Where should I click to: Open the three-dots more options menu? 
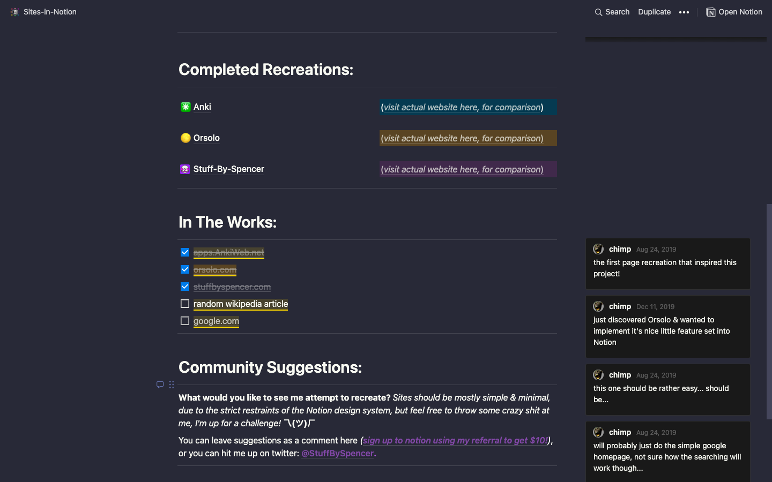click(x=684, y=12)
